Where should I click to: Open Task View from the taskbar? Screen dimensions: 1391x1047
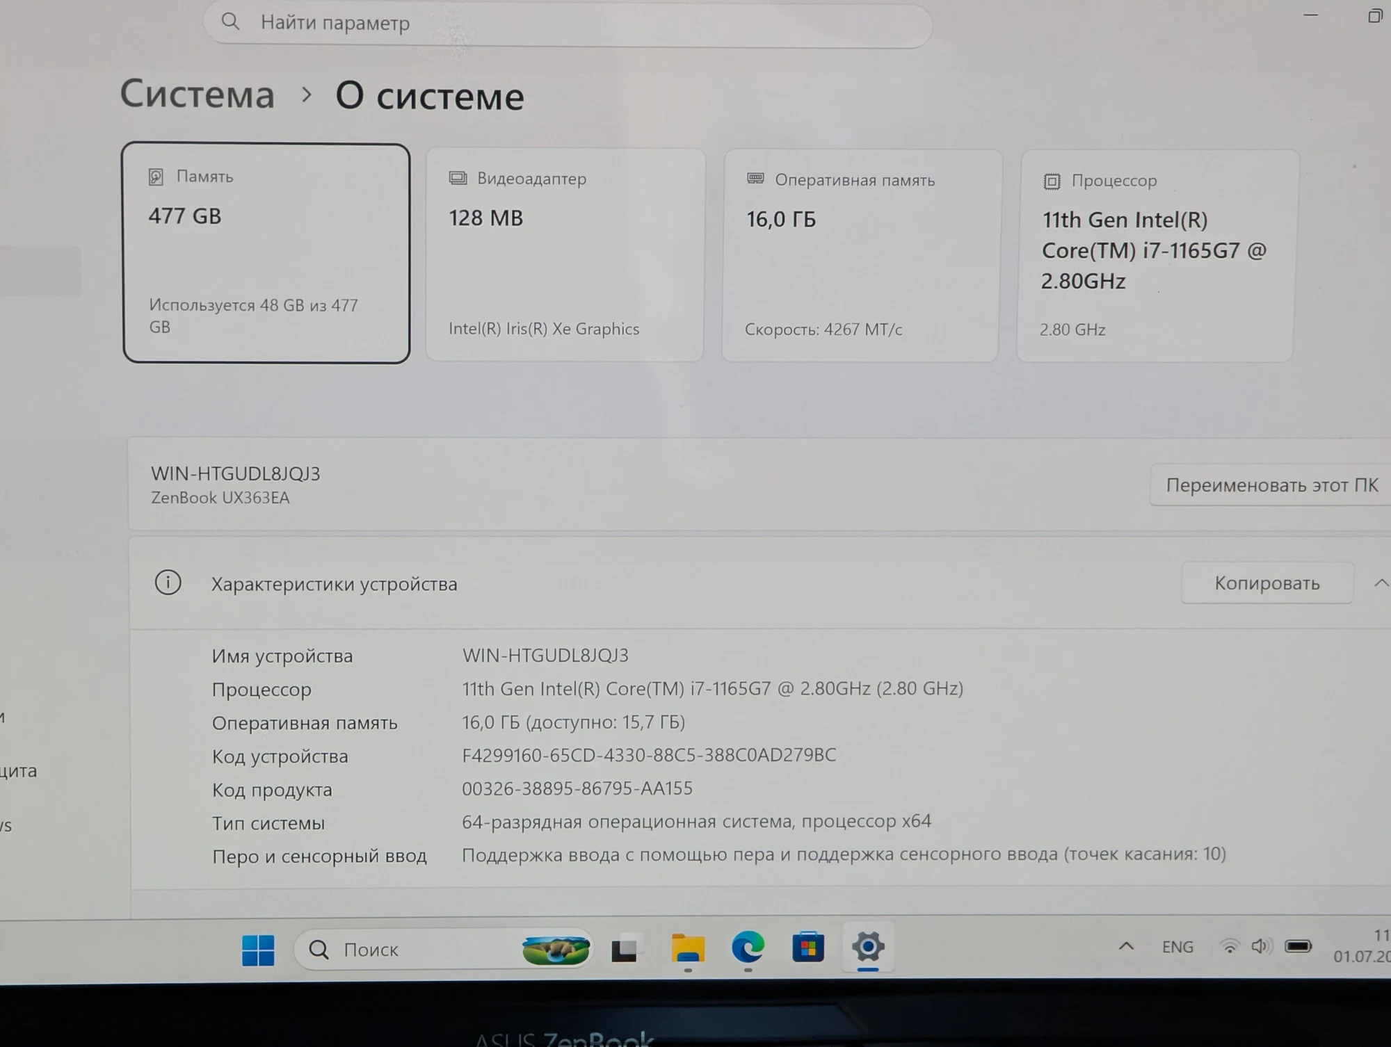(624, 949)
